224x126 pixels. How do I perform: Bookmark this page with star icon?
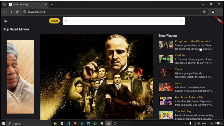click(204, 12)
